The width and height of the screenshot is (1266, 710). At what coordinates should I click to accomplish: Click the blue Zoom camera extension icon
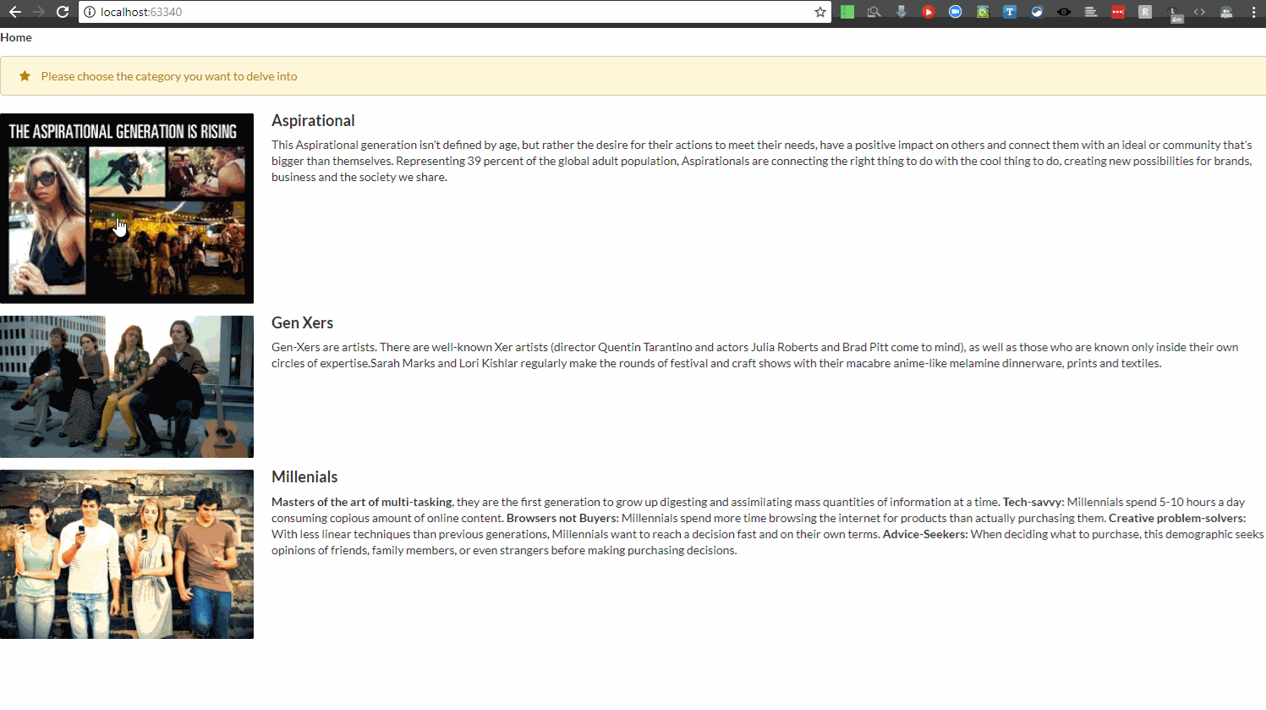click(x=955, y=12)
